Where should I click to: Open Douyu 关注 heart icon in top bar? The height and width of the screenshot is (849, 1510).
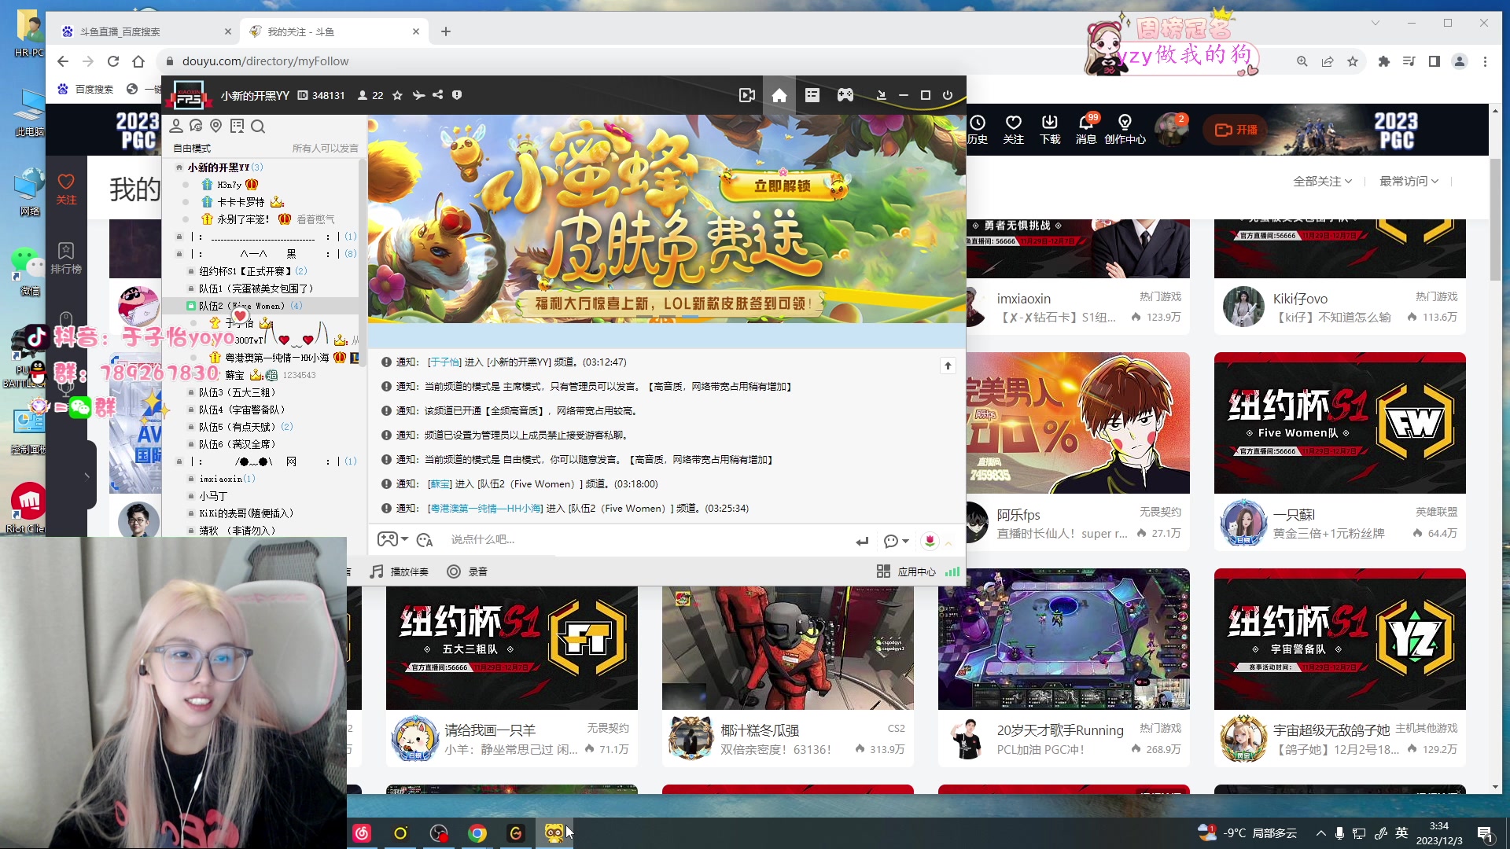pos(1014,130)
